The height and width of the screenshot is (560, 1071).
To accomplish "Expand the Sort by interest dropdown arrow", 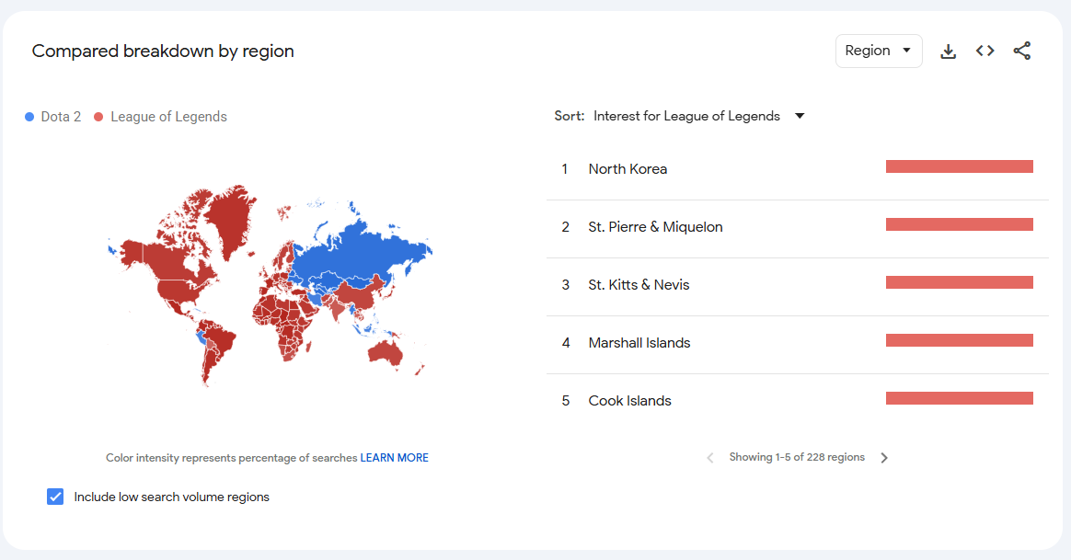I will 800,116.
